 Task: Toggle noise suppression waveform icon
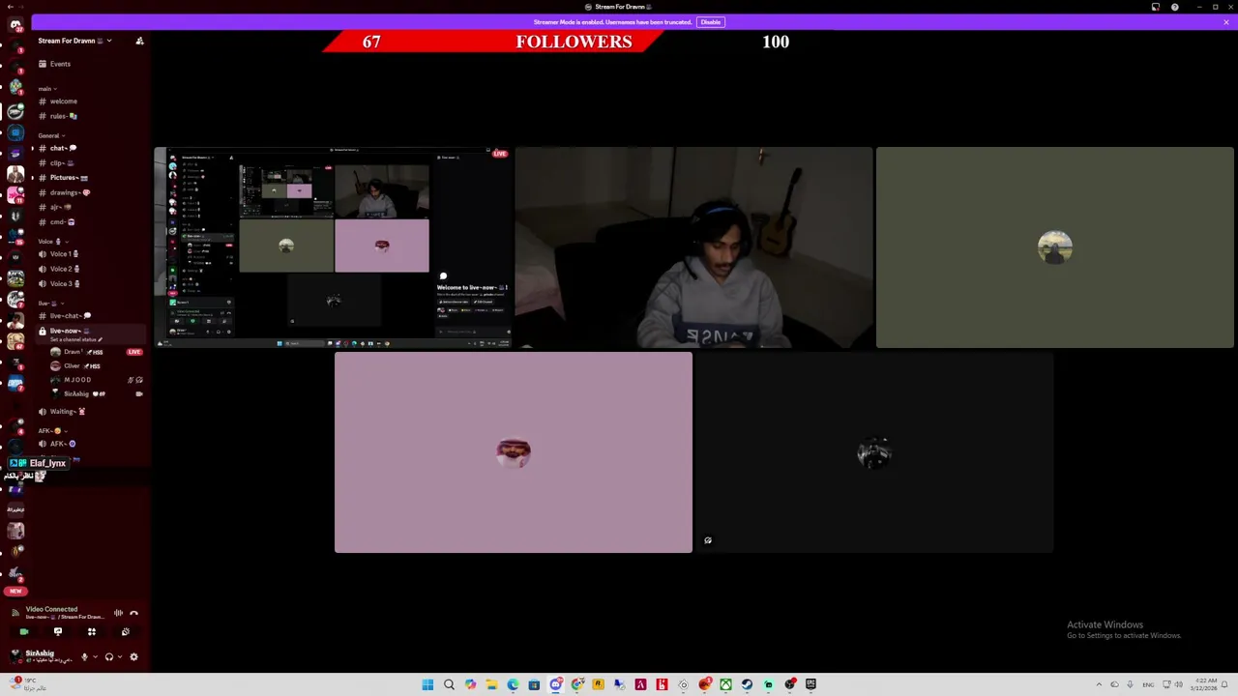[118, 613]
